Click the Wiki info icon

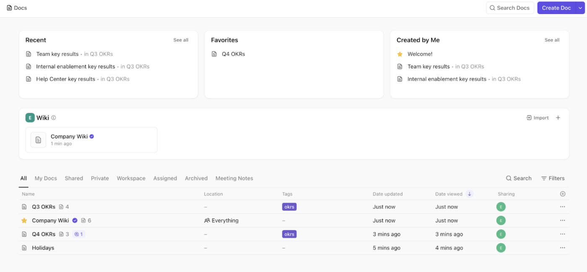pos(54,118)
